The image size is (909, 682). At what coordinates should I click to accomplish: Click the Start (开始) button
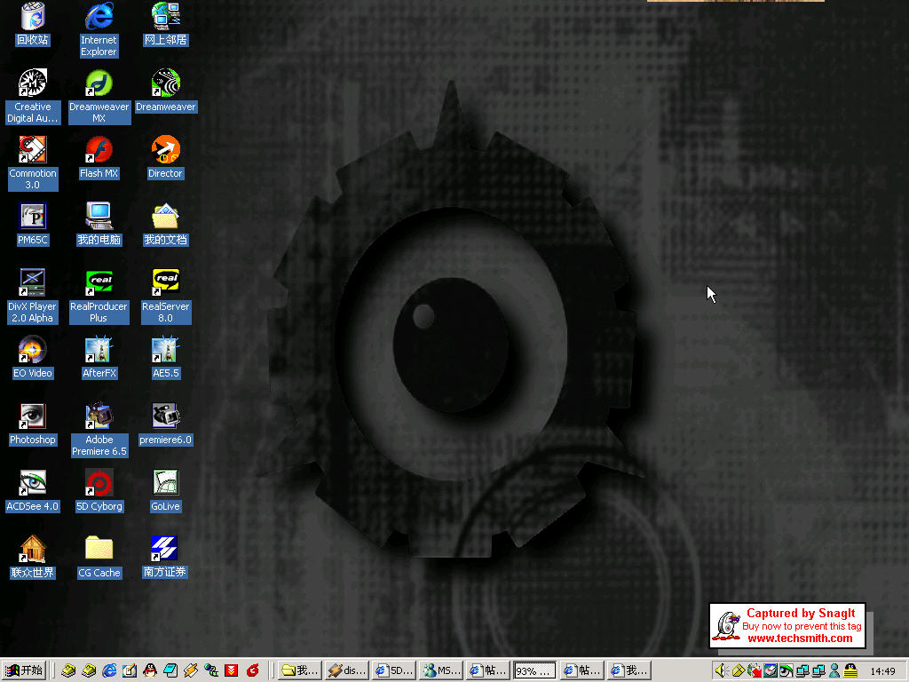pyautogui.click(x=24, y=670)
